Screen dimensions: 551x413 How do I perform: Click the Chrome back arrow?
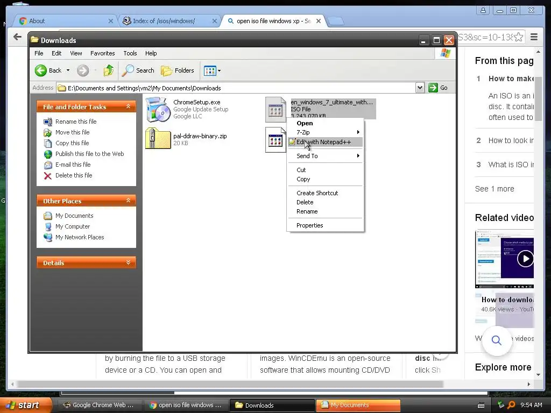point(17,37)
